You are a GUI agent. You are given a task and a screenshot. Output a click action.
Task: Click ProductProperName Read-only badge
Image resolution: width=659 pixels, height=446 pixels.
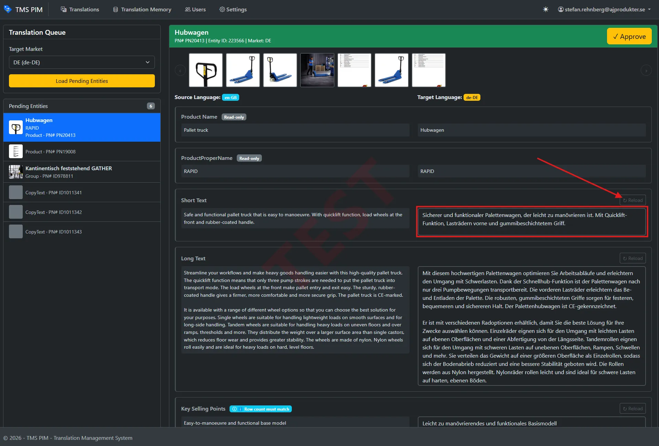coord(249,158)
